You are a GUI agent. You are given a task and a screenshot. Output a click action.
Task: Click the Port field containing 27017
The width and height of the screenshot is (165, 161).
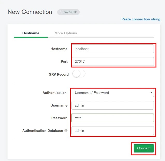tap(112, 61)
